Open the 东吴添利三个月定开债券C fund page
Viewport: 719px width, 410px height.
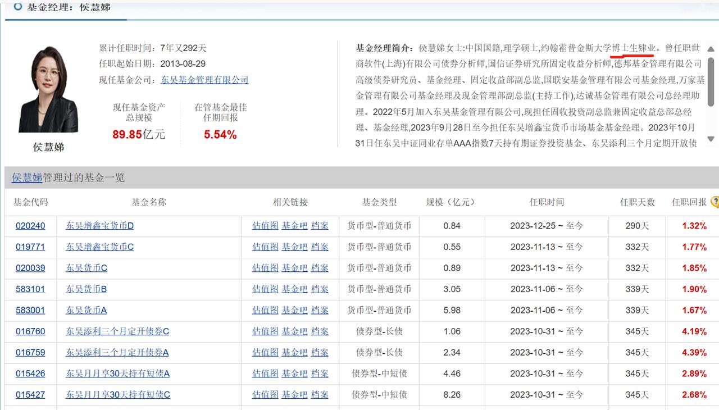pos(117,331)
